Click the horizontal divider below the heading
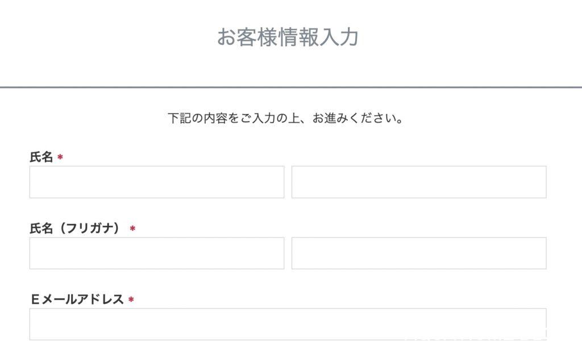Image resolution: width=582 pixels, height=352 pixels. click(291, 87)
